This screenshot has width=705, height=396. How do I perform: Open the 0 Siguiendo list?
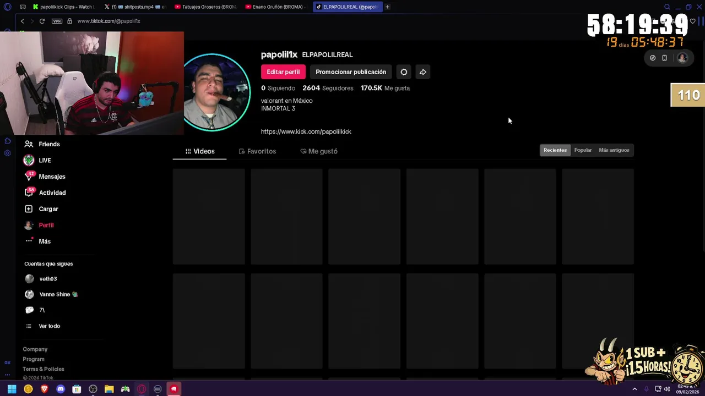pyautogui.click(x=278, y=88)
